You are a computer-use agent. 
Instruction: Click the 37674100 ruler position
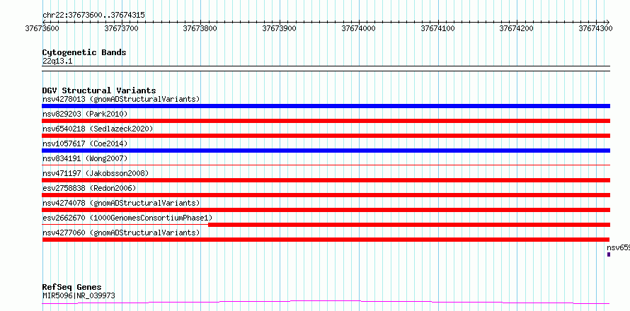pos(437,28)
